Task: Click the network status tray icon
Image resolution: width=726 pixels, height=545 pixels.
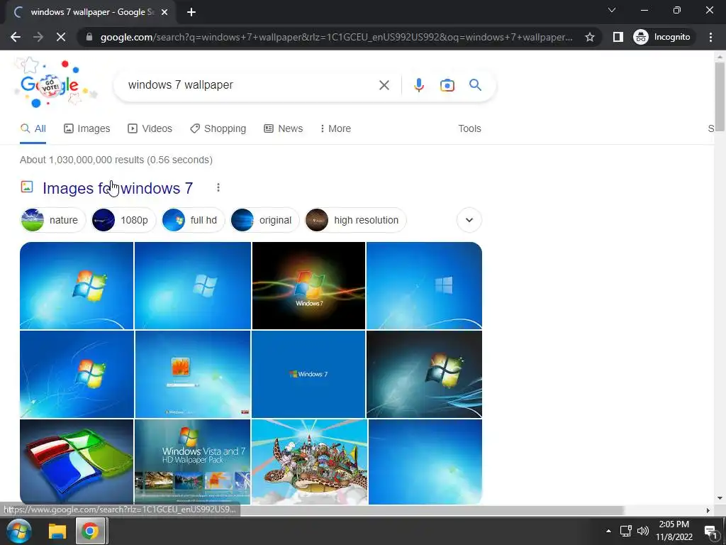Action: pyautogui.click(x=626, y=531)
